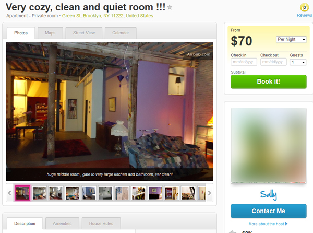The image size is (313, 233).
Task: Switch to the Maps tab
Action: (x=50, y=33)
